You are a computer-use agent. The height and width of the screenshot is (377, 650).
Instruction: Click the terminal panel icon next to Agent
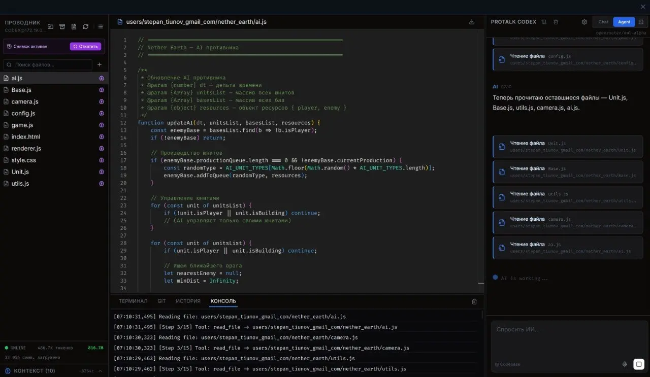(641, 22)
